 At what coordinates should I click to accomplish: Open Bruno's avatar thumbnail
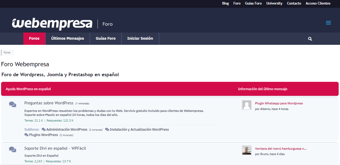coord(247,150)
